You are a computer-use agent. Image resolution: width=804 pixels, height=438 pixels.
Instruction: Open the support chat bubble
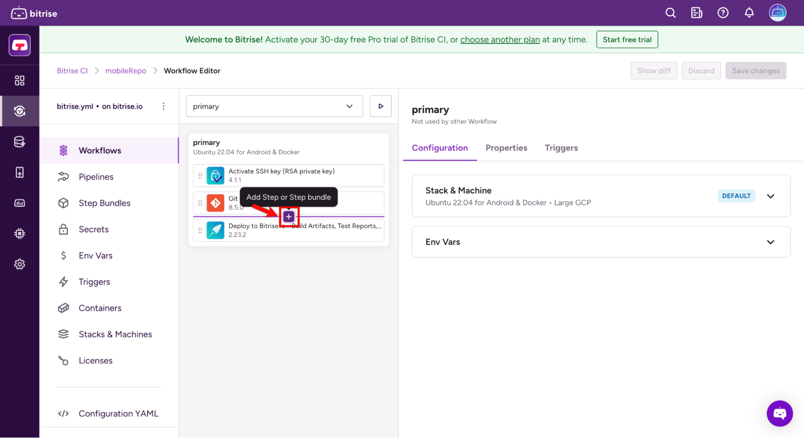(x=779, y=413)
